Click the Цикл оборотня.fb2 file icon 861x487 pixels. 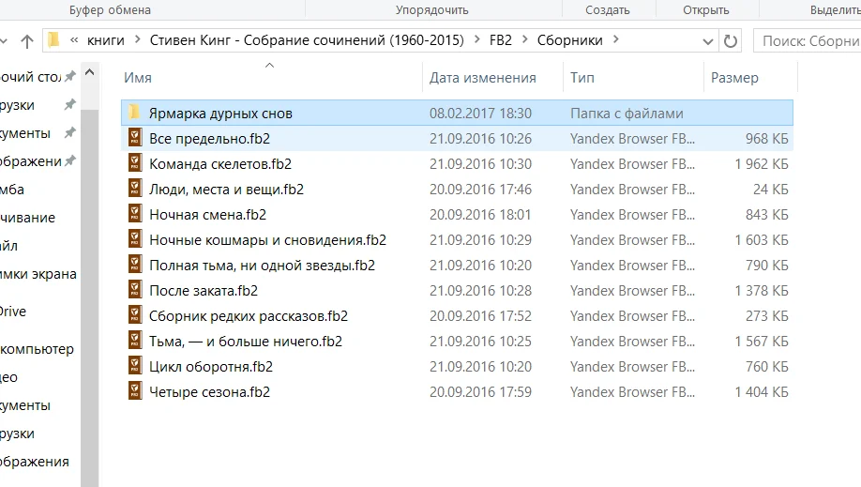(x=135, y=366)
